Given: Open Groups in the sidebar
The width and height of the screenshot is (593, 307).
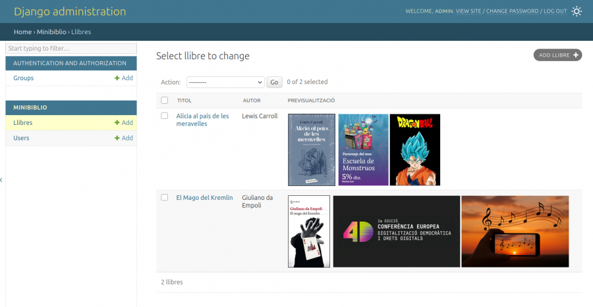Looking at the screenshot, I should (x=24, y=78).
